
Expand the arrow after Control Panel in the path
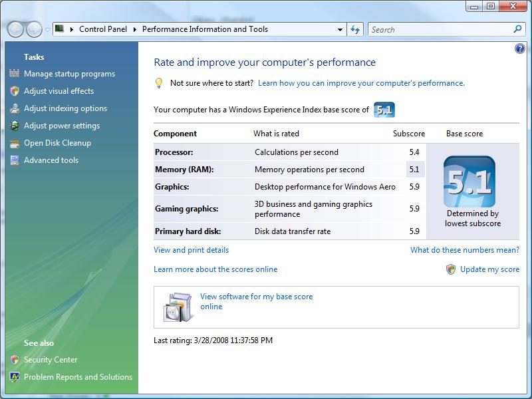point(135,29)
